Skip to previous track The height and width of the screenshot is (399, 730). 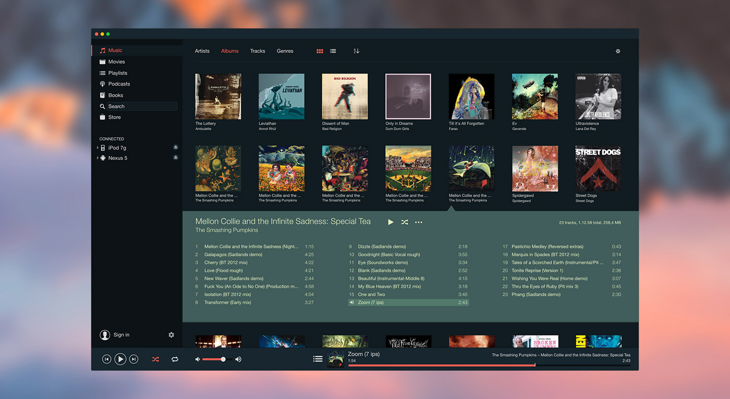[106, 359]
